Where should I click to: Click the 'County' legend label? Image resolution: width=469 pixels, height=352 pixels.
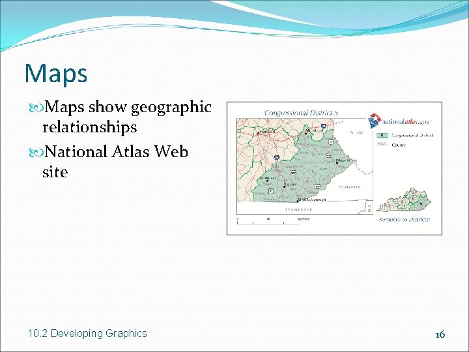(399, 145)
